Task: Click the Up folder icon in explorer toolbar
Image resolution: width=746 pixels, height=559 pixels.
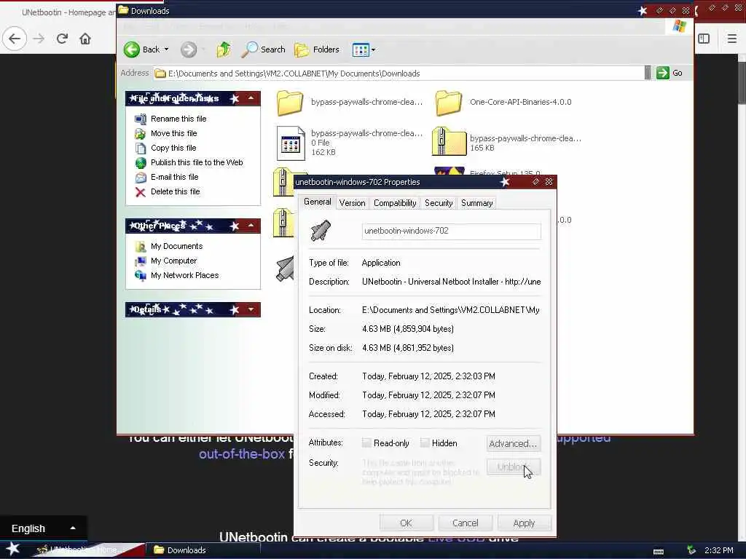Action: [x=224, y=49]
